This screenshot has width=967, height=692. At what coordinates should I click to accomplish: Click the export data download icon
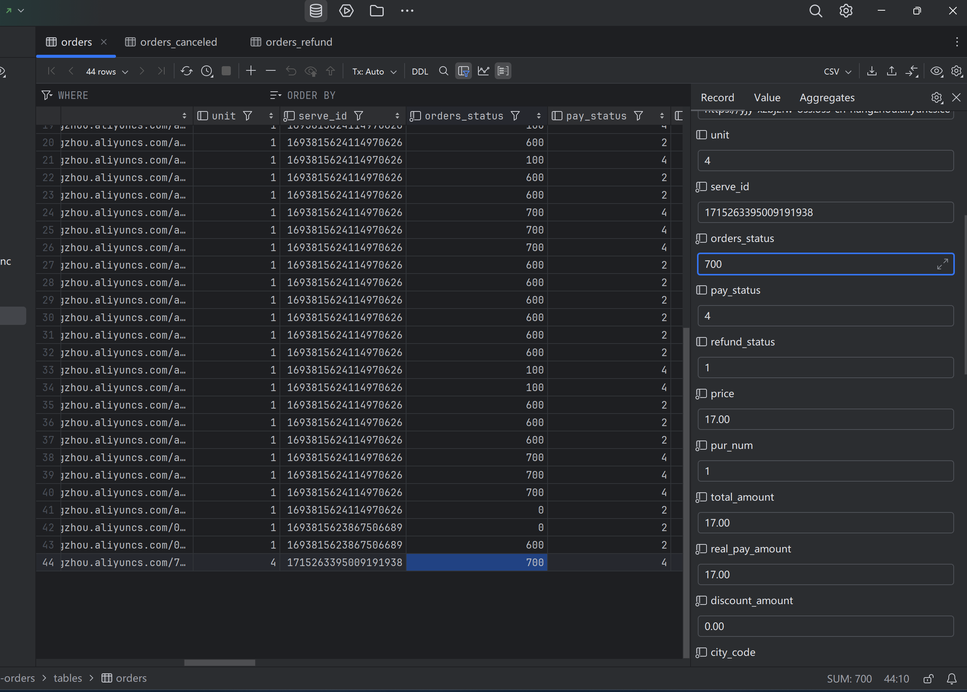click(x=872, y=71)
